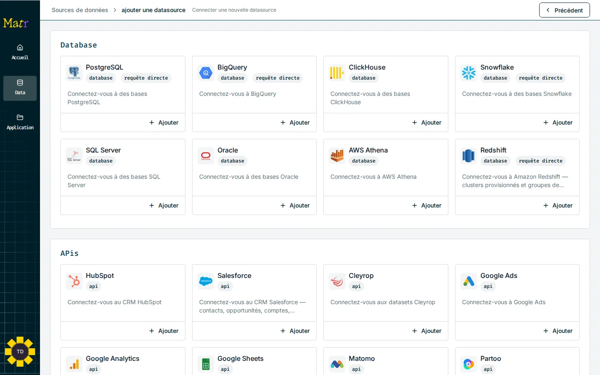Click the AWS Athena logo icon

click(337, 156)
